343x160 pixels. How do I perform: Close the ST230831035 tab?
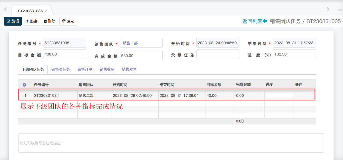pos(46,11)
